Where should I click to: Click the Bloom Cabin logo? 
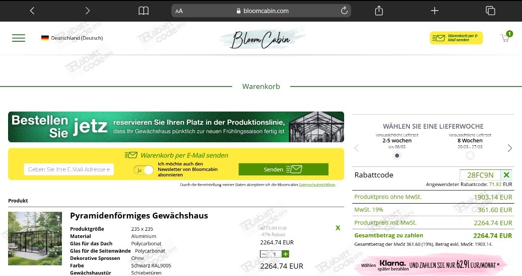262,39
